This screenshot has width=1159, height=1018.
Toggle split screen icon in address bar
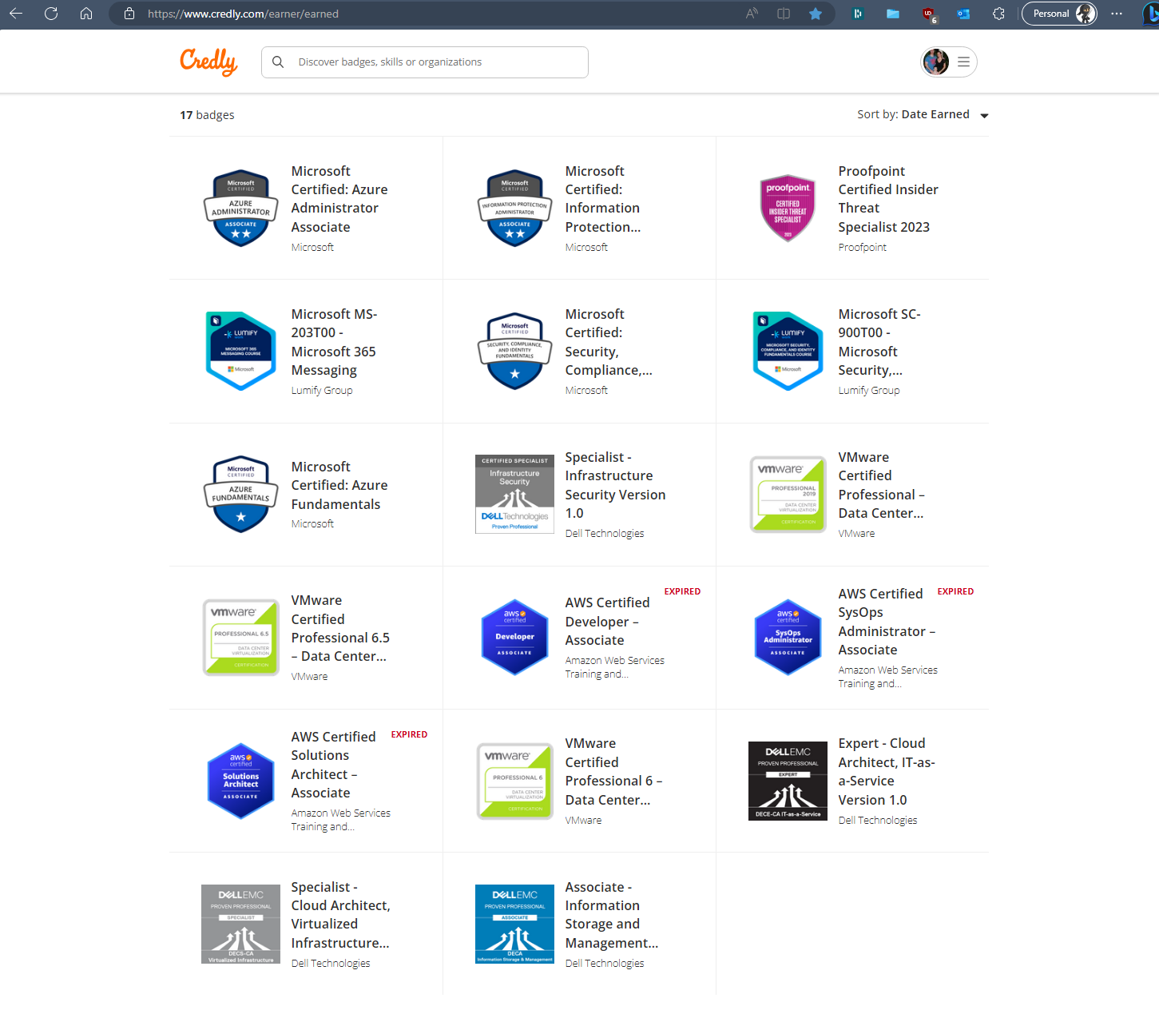coord(784,14)
